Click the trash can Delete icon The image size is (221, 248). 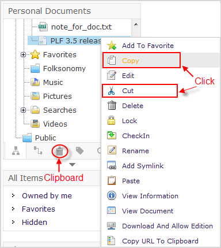(112, 106)
